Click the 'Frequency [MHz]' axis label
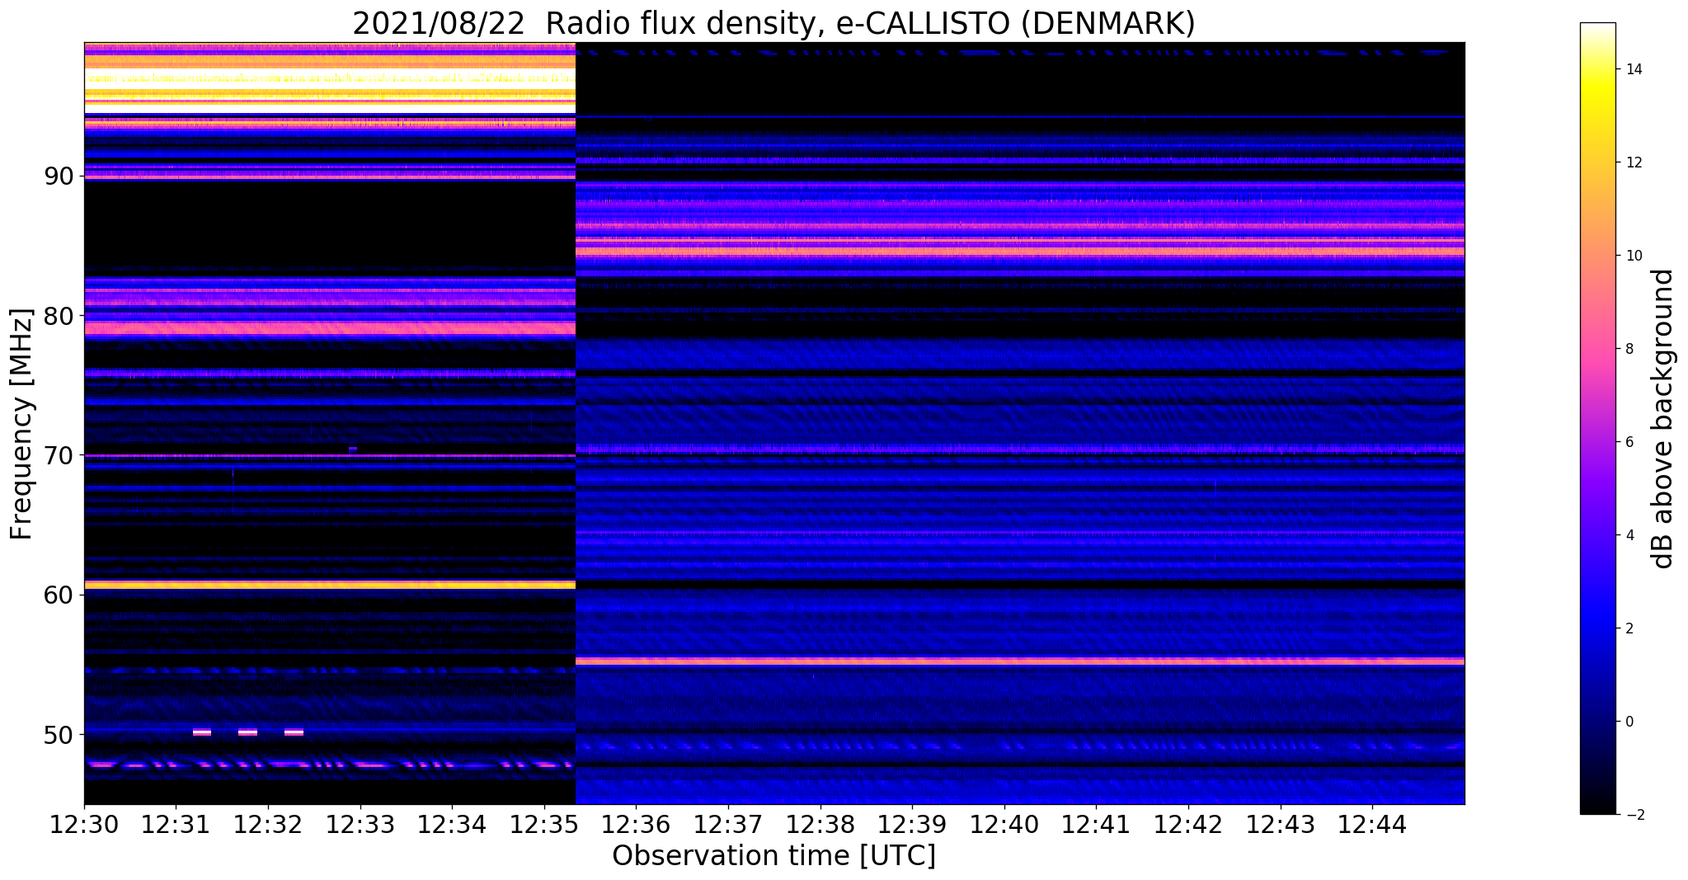1688x880 pixels. pos(21,424)
